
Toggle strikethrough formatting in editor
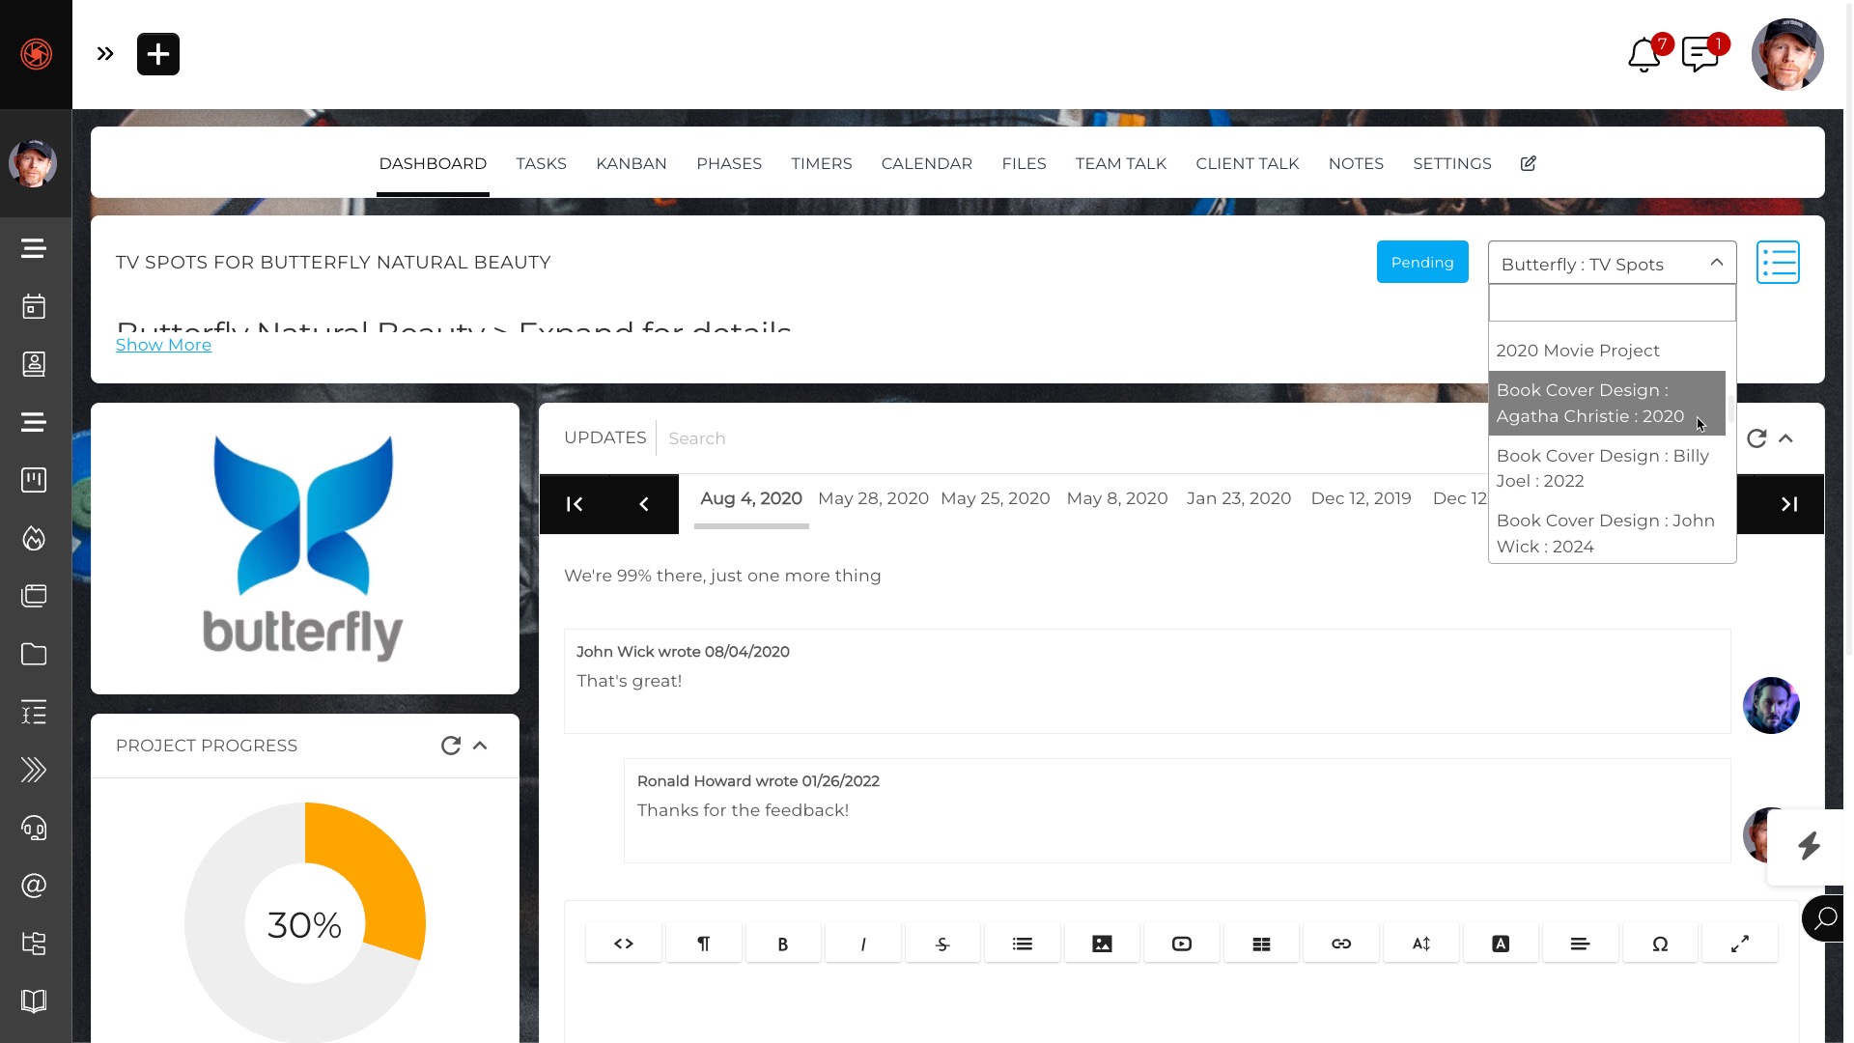[942, 944]
